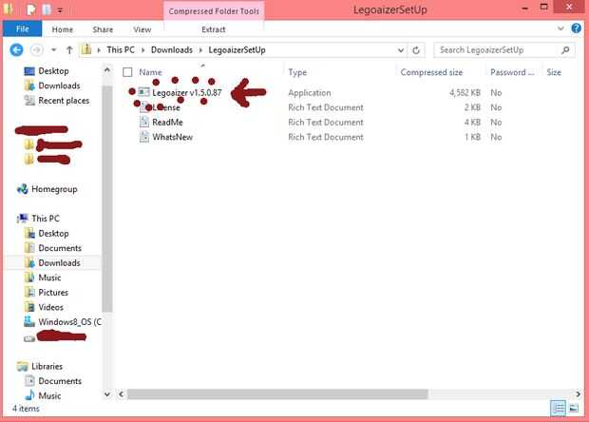Open the recent locations dropdown arrow

pos(54,50)
